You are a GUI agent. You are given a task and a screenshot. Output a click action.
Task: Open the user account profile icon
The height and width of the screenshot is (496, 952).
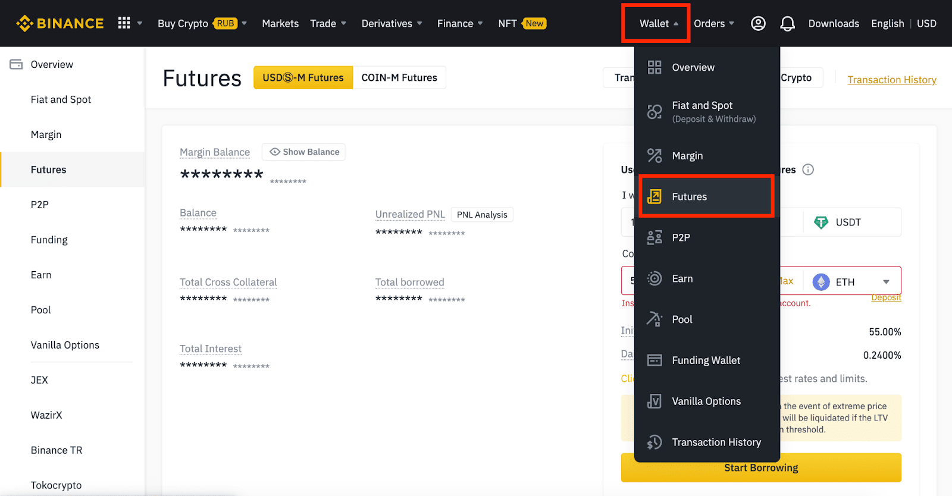tap(758, 23)
